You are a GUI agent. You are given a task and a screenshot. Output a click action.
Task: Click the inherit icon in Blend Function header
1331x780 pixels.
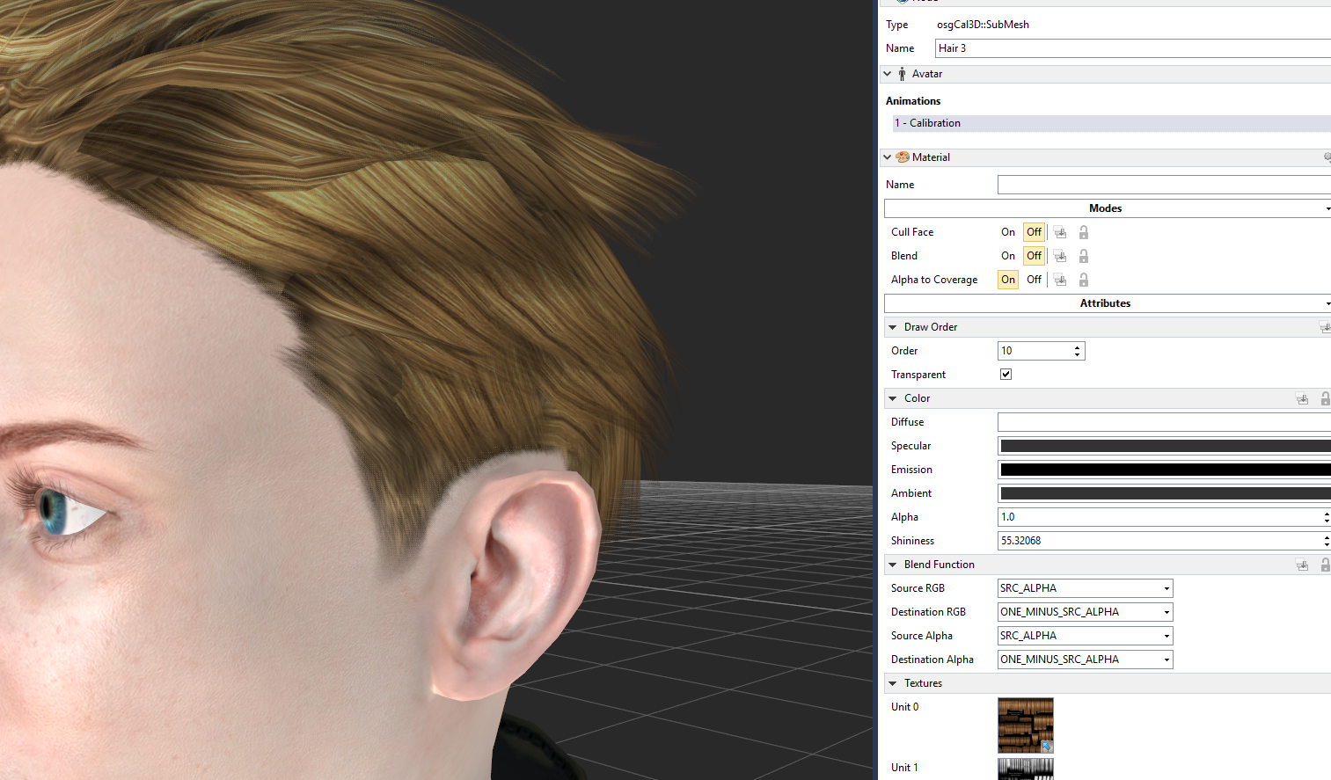pos(1302,565)
